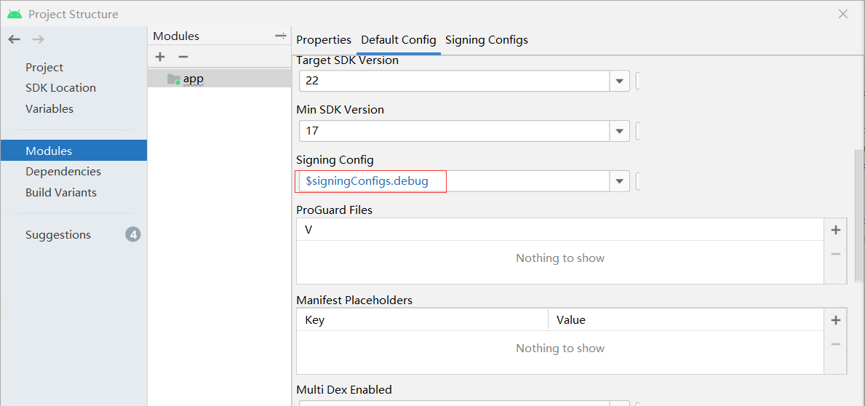Remove the selected module with minus

pyautogui.click(x=183, y=57)
